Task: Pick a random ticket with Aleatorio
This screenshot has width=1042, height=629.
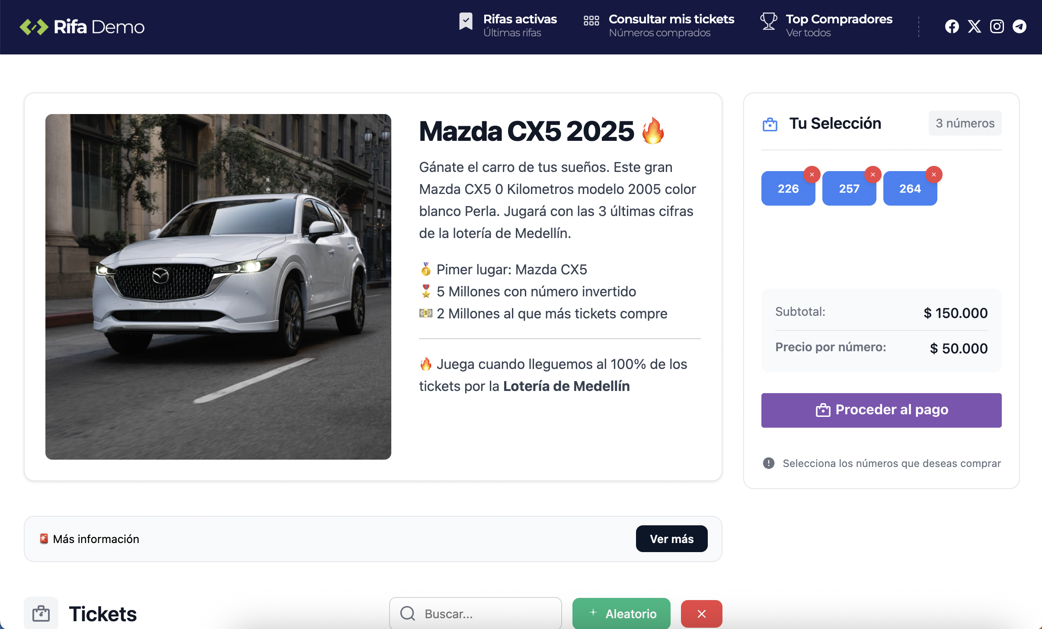Action: coord(621,613)
